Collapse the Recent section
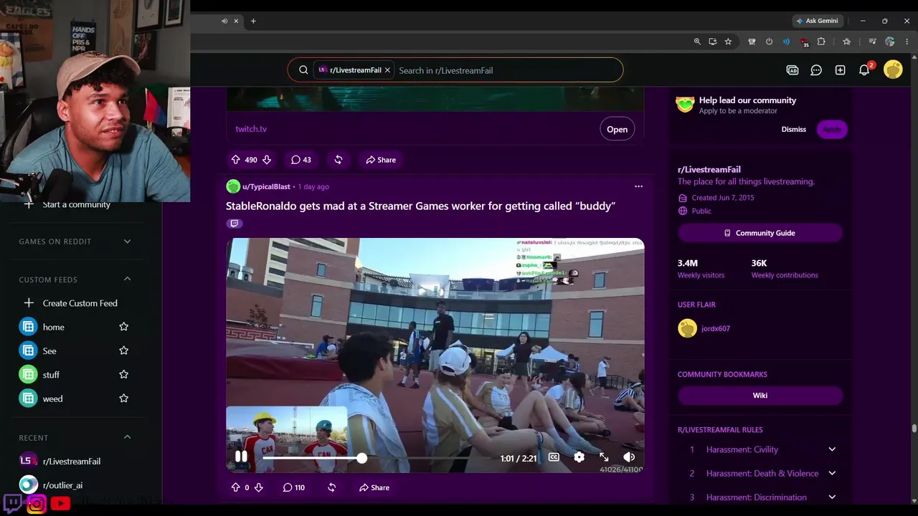Image resolution: width=918 pixels, height=516 pixels. pos(127,437)
